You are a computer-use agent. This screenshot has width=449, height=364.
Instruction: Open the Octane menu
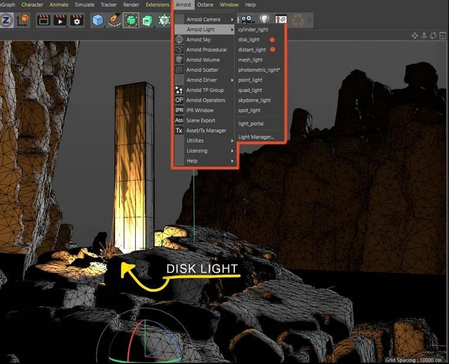pos(205,5)
